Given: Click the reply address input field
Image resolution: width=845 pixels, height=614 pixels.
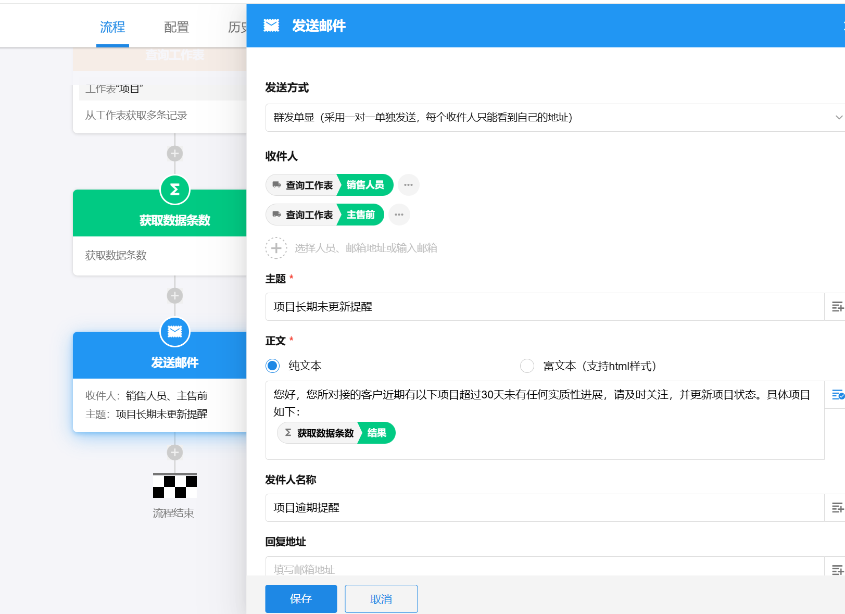Looking at the screenshot, I should coord(544,569).
